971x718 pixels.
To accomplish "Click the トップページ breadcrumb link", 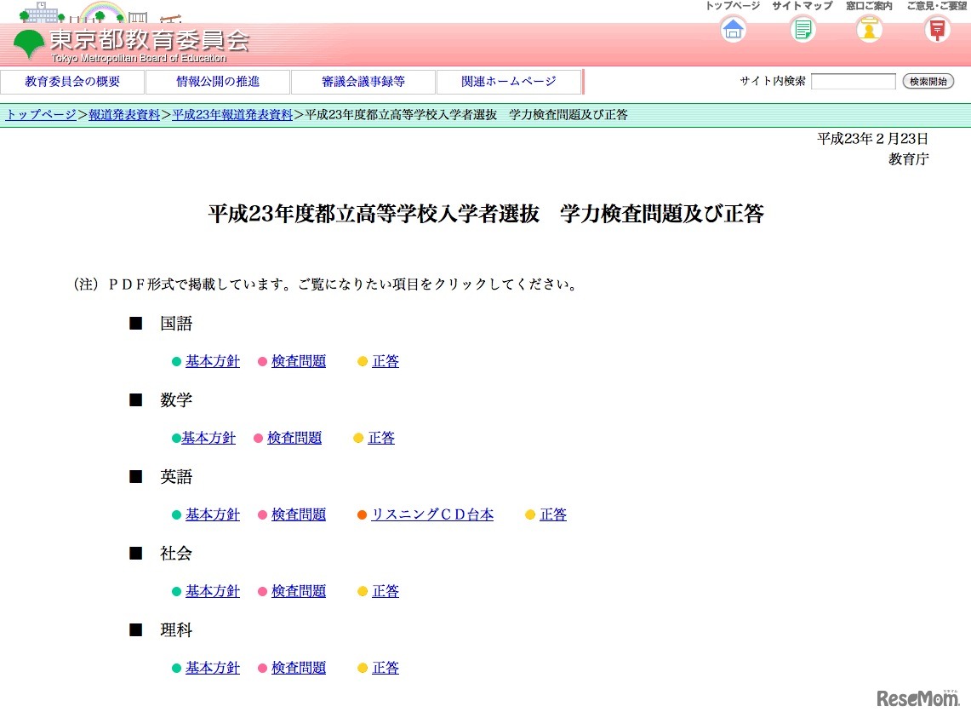I will pyautogui.click(x=38, y=113).
